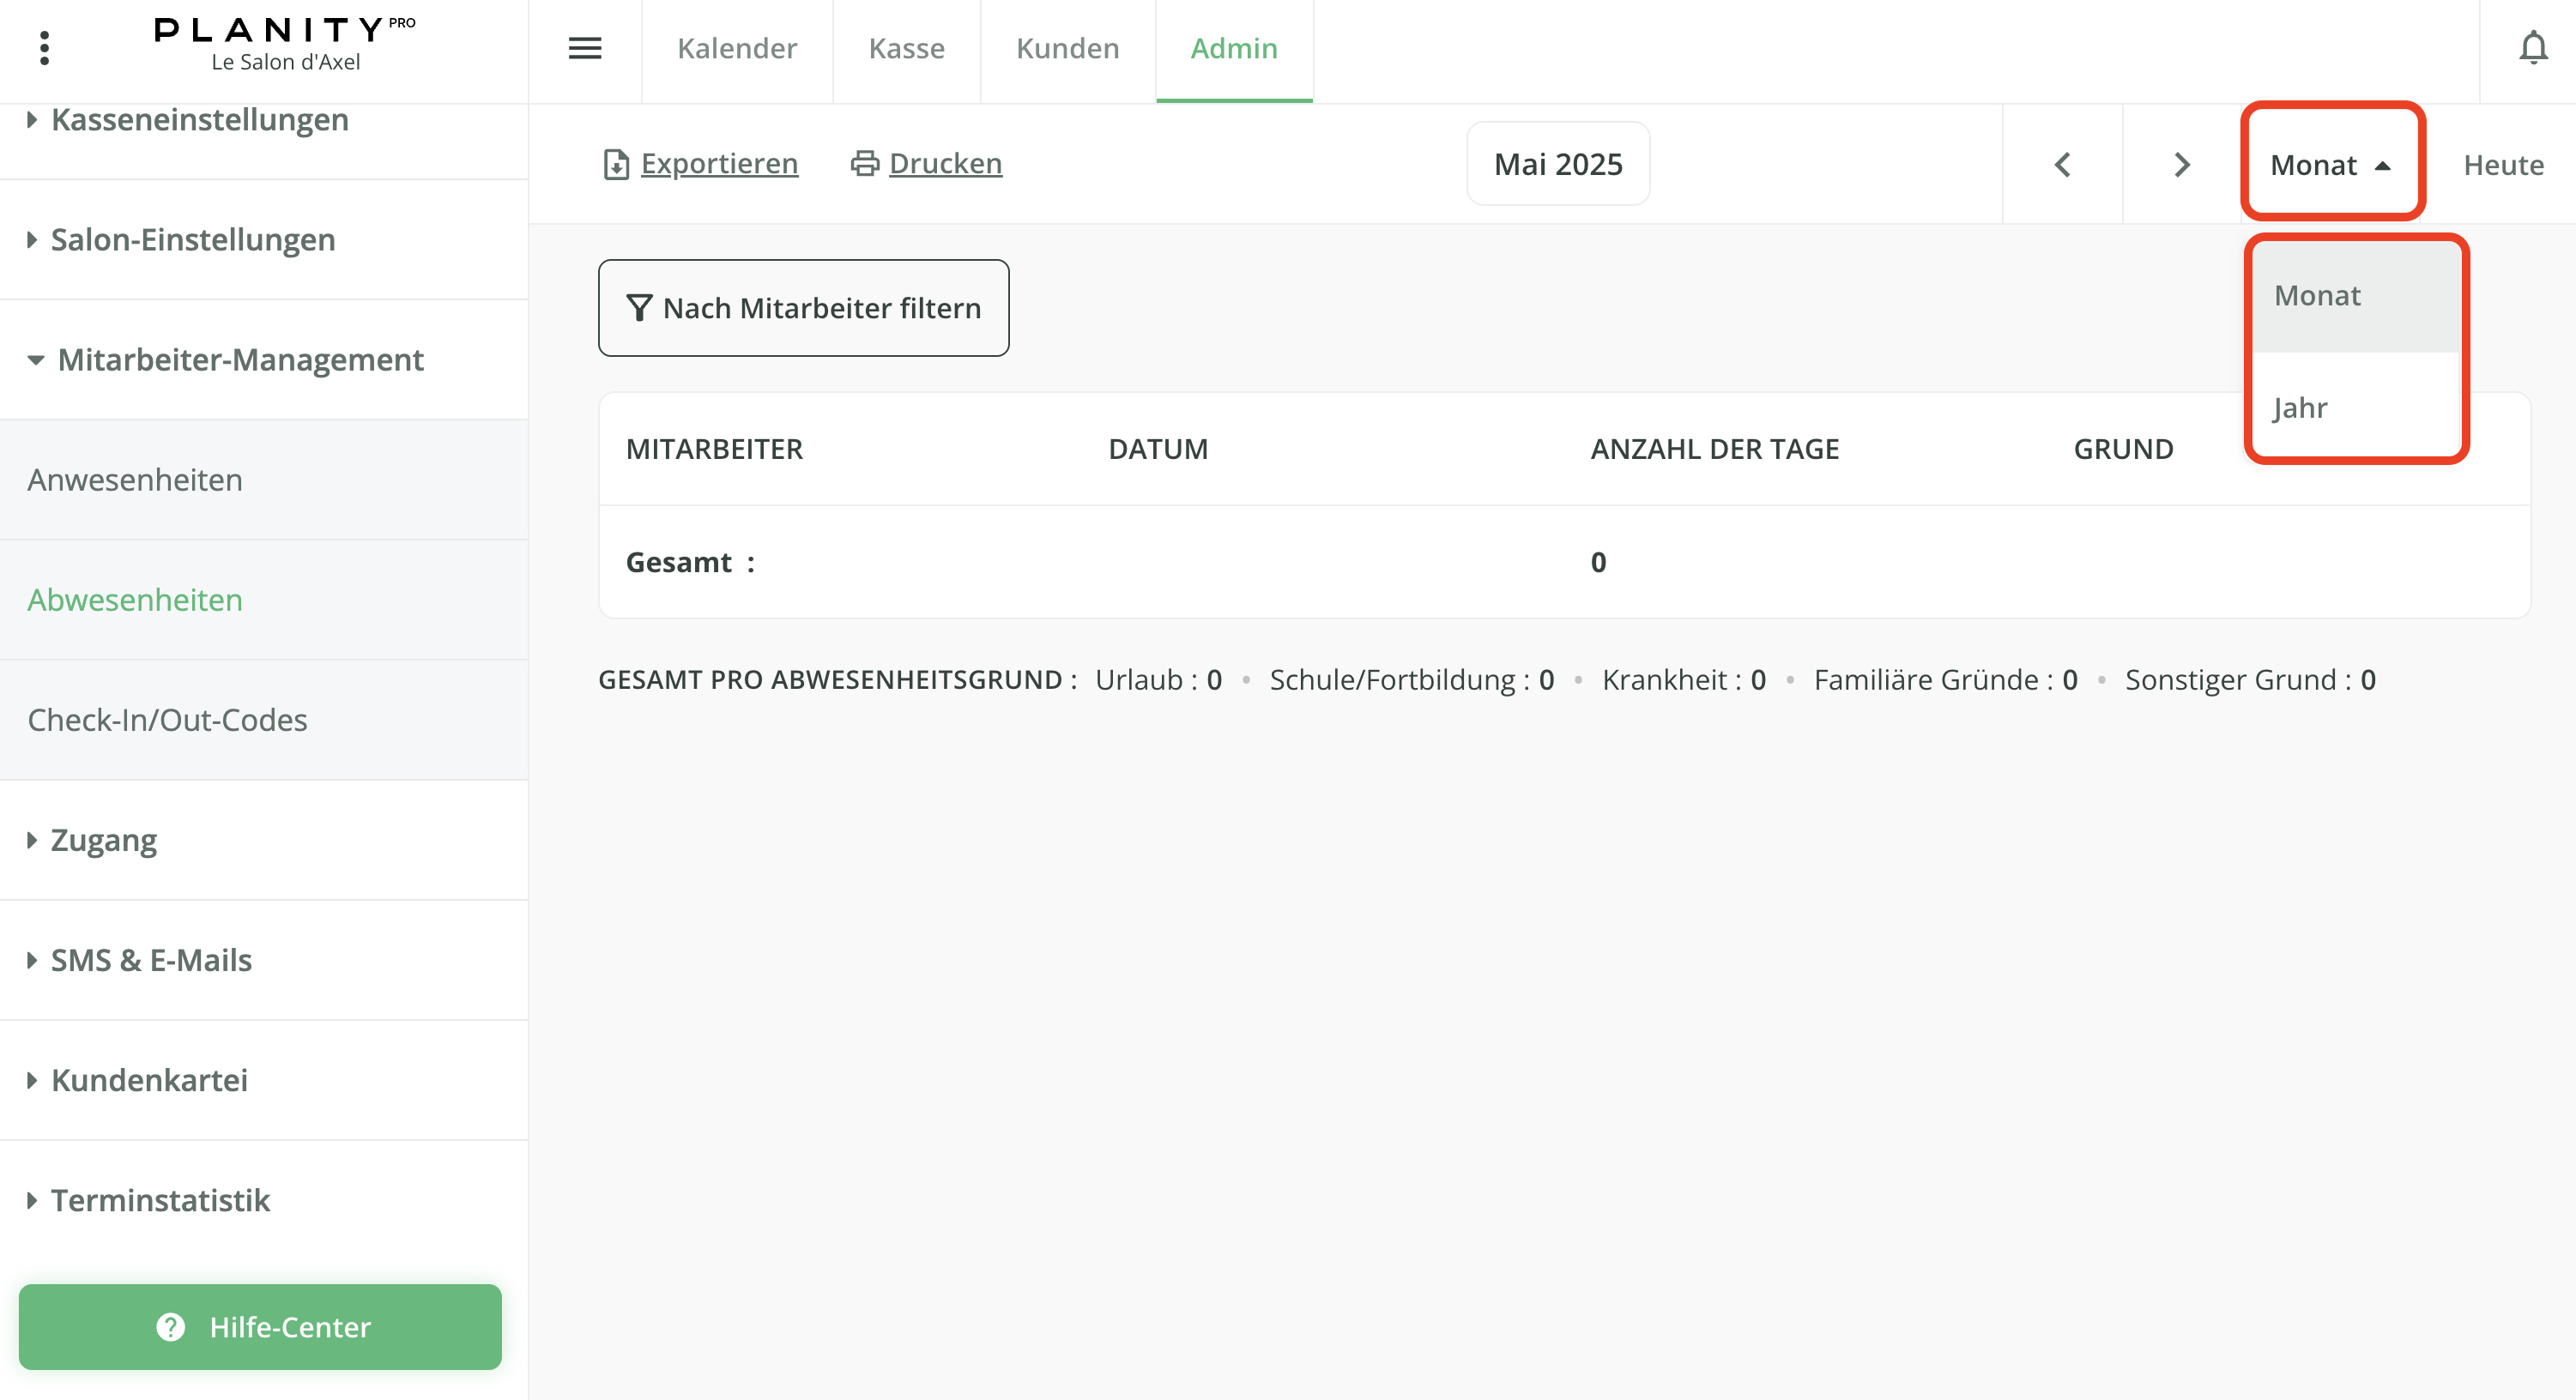Switch to the Kalender tab

point(737,48)
